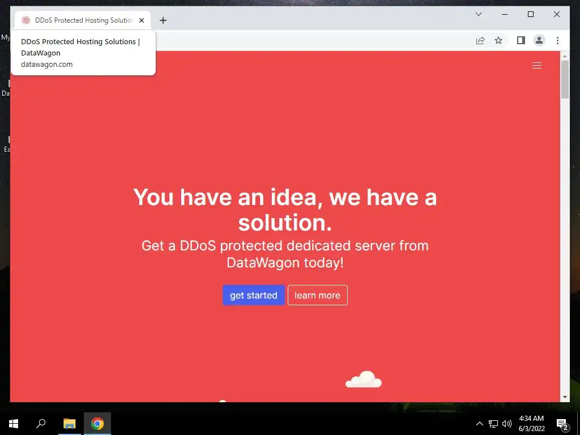The width and height of the screenshot is (580, 435).
Task: Expand the tab search chevron
Action: [478, 14]
